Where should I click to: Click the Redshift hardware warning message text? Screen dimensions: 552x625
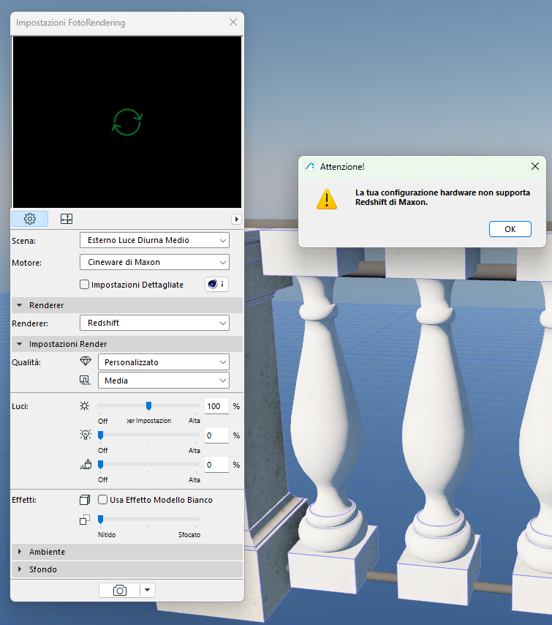click(x=442, y=198)
